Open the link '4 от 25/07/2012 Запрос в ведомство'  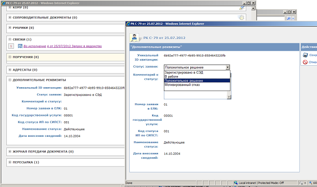(75, 46)
